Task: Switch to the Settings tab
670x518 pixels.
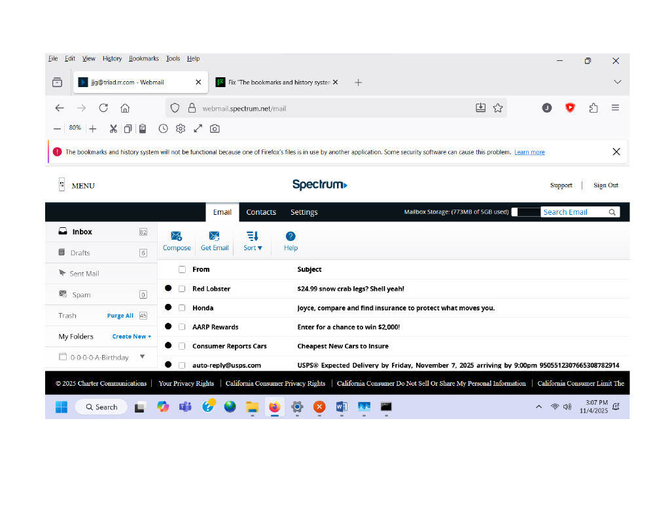Action: 304,212
